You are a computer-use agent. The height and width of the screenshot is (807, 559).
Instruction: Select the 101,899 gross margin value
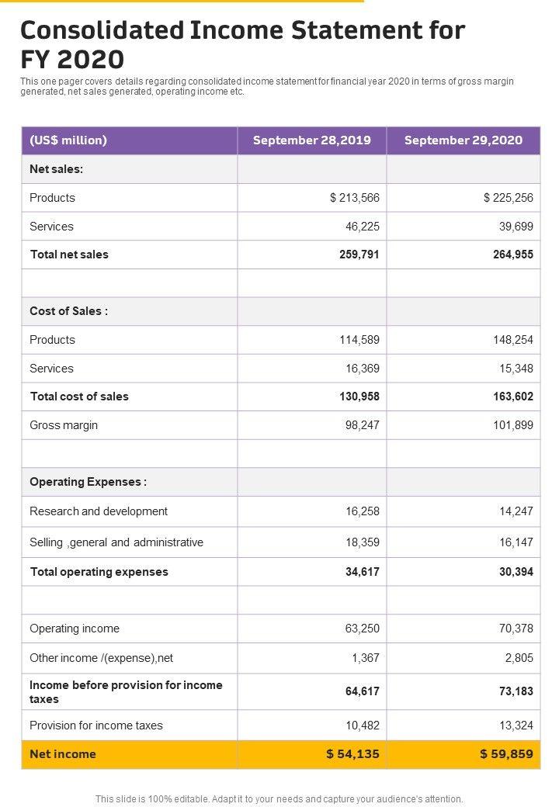tap(512, 425)
